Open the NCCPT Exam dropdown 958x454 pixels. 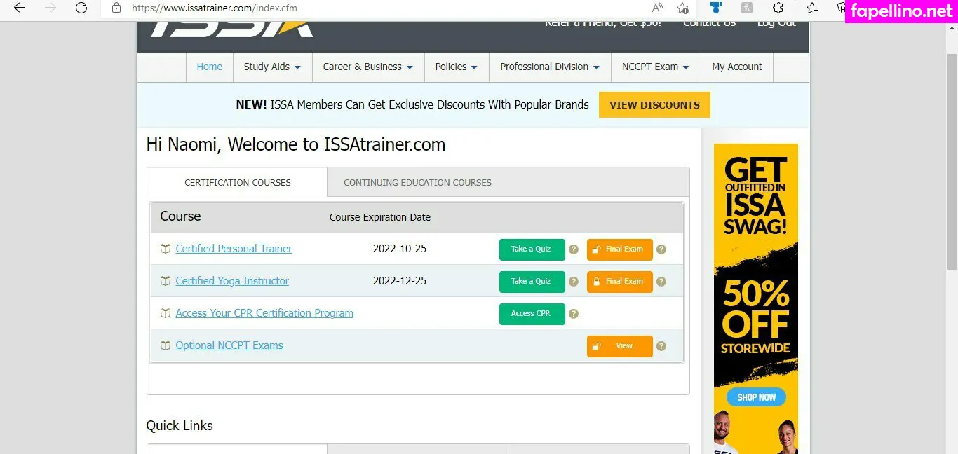point(655,67)
